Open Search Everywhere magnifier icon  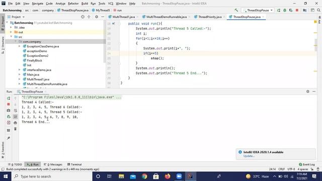[318, 10]
